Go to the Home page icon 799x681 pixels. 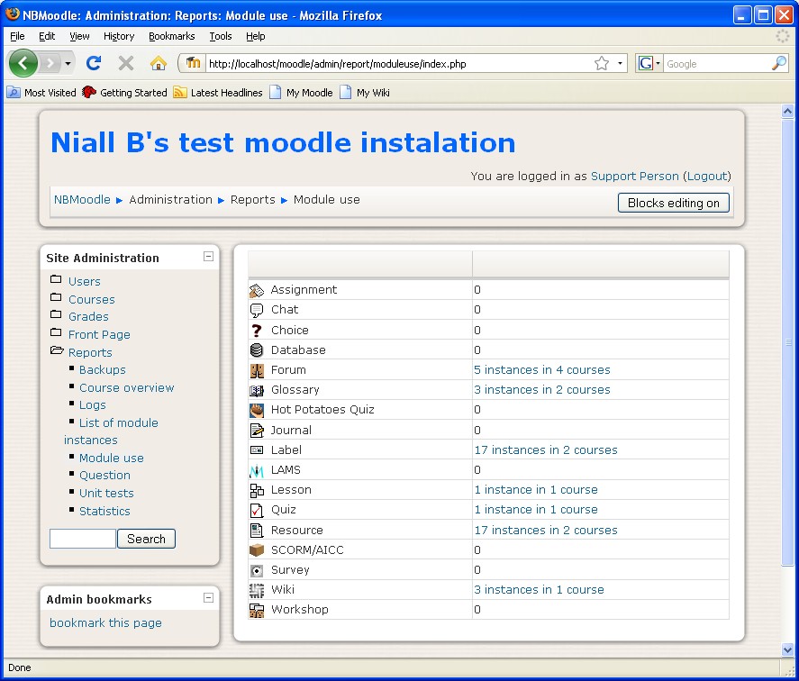click(158, 63)
